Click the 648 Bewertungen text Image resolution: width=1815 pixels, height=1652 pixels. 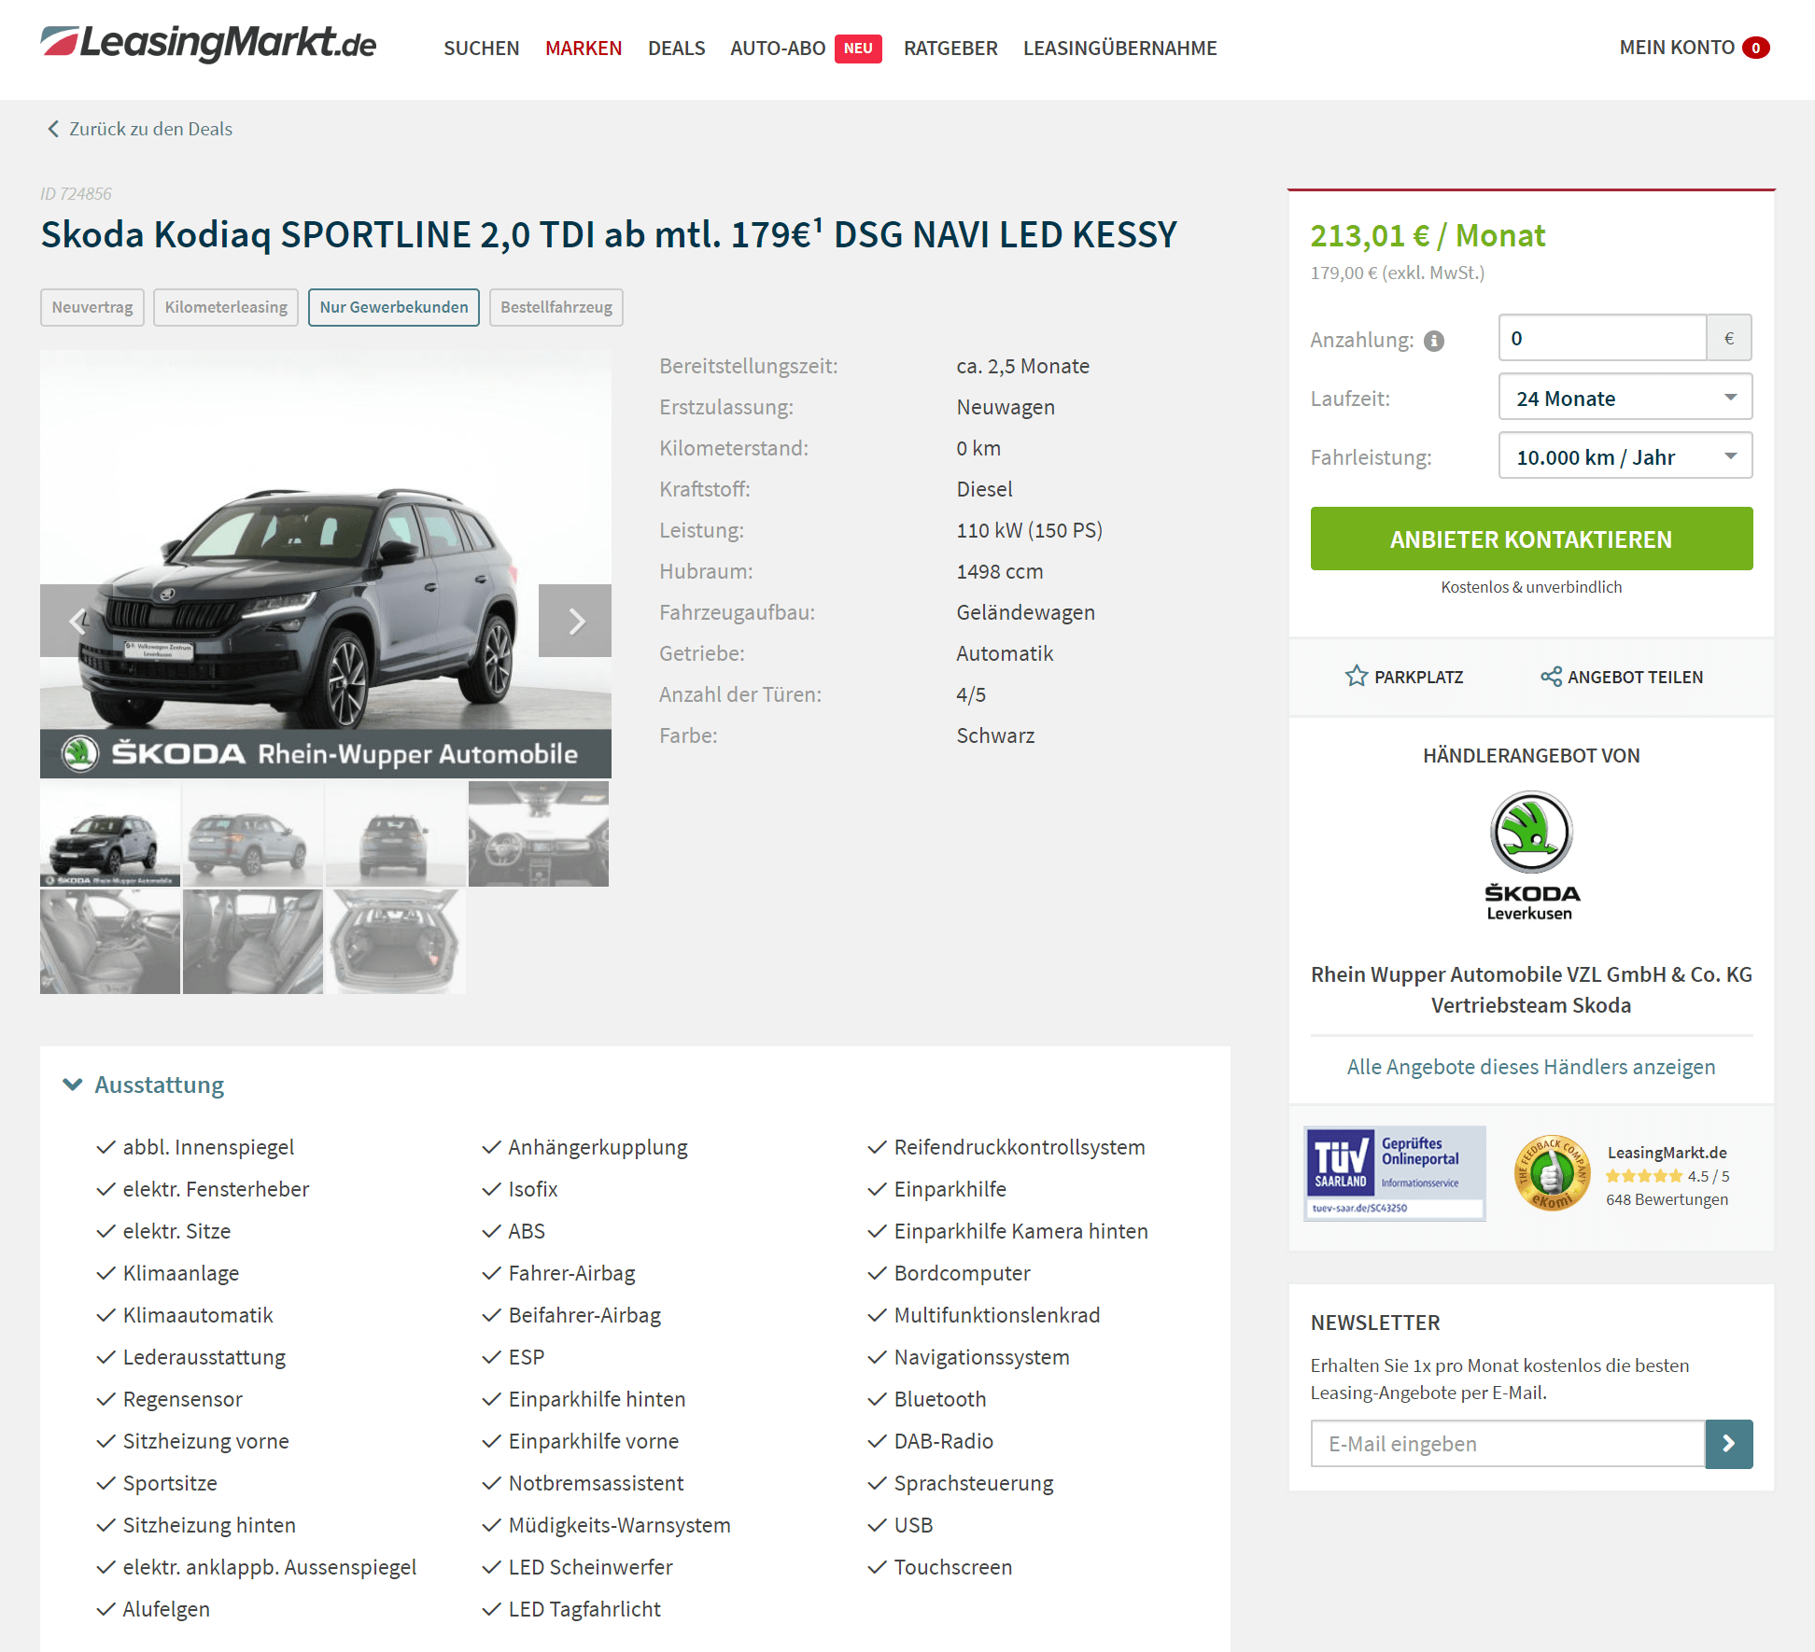pos(1667,1199)
